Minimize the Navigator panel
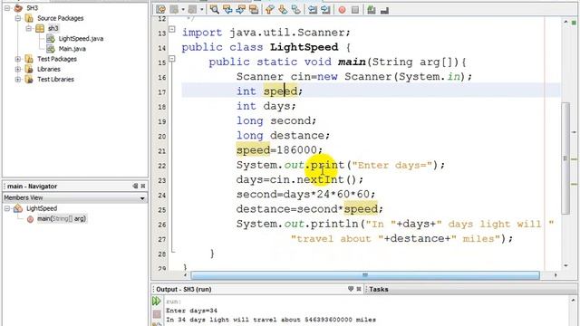The height and width of the screenshot is (326, 580). 135,186
